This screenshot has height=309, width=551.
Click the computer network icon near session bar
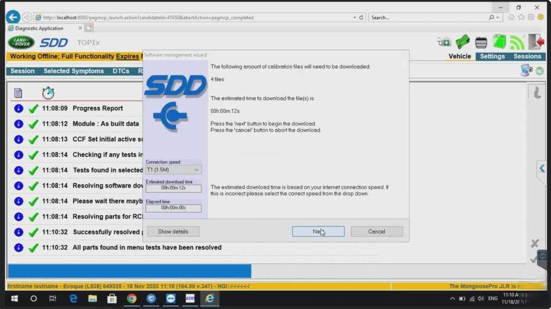tap(526, 70)
